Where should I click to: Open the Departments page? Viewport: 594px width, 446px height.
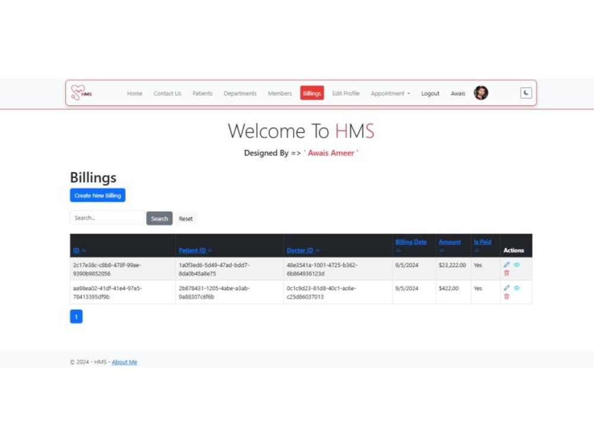[240, 93]
